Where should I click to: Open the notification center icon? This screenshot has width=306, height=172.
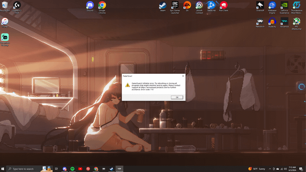tap(301, 169)
